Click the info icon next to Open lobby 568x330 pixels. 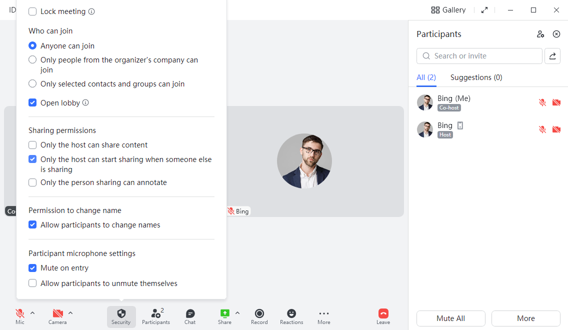[x=85, y=103]
